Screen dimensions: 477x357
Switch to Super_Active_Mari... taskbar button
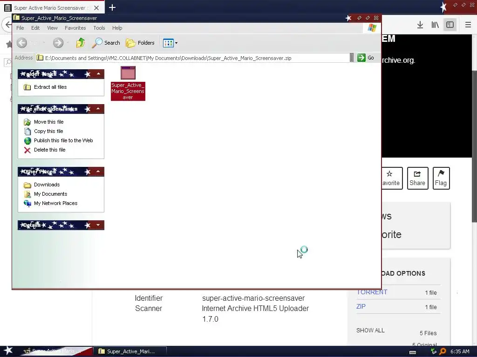pos(130,351)
